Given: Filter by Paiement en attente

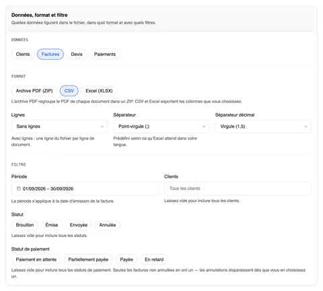Looking at the screenshot, I should click(36, 259).
